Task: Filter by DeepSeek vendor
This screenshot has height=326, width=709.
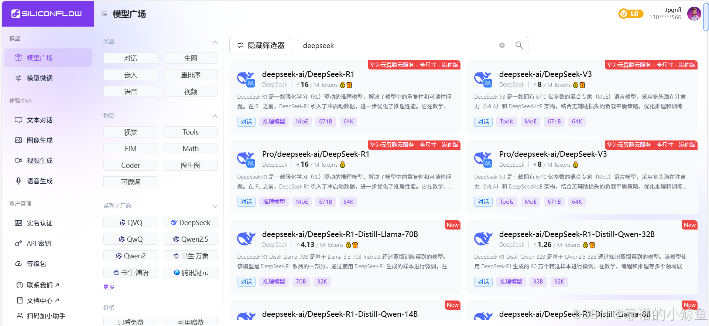Action: pyautogui.click(x=191, y=223)
